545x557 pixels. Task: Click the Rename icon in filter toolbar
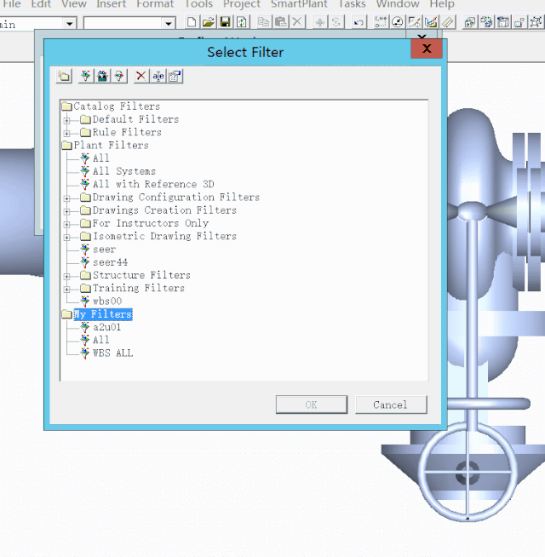coord(158,76)
